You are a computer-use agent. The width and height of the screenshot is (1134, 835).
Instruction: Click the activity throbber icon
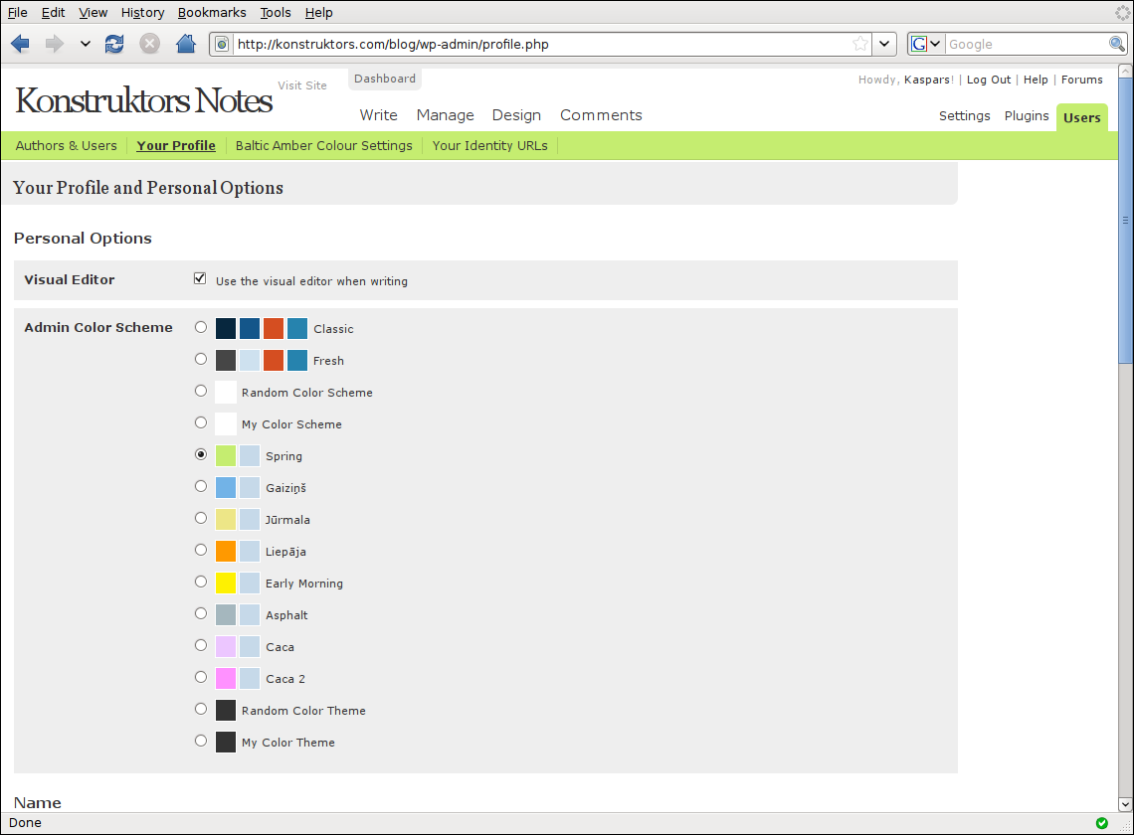(1122, 12)
